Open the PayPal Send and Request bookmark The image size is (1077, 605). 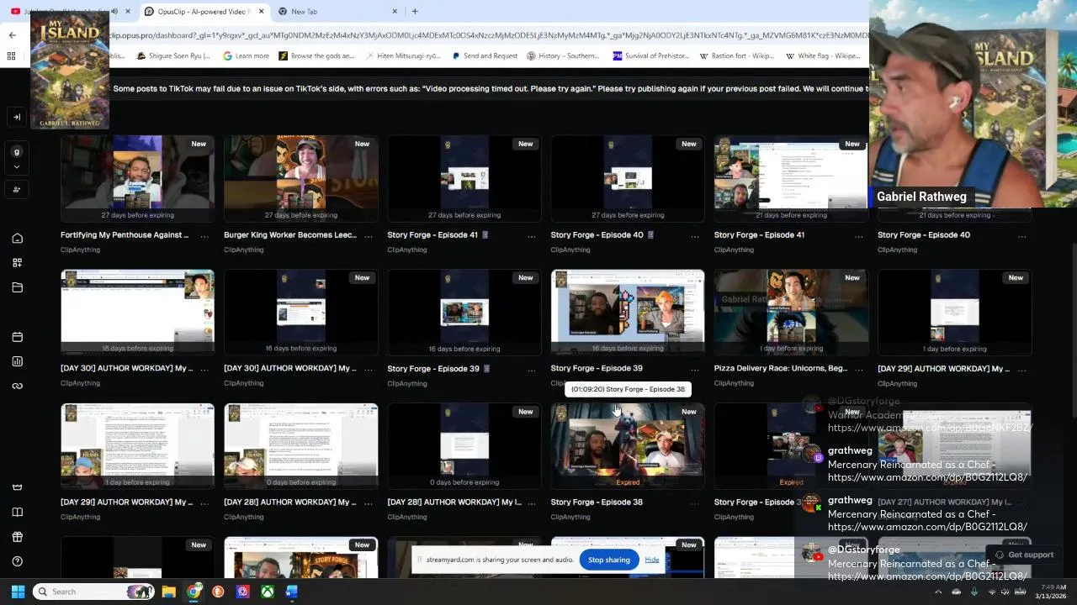485,56
